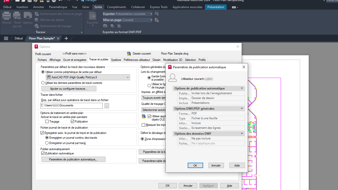Click the drawing icon beside Dessin courant
Image resolution: width=338 pixels, height=190 pixels.
click(x=129, y=54)
